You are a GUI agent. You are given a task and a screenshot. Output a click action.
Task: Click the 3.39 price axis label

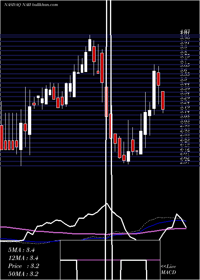click(185, 88)
